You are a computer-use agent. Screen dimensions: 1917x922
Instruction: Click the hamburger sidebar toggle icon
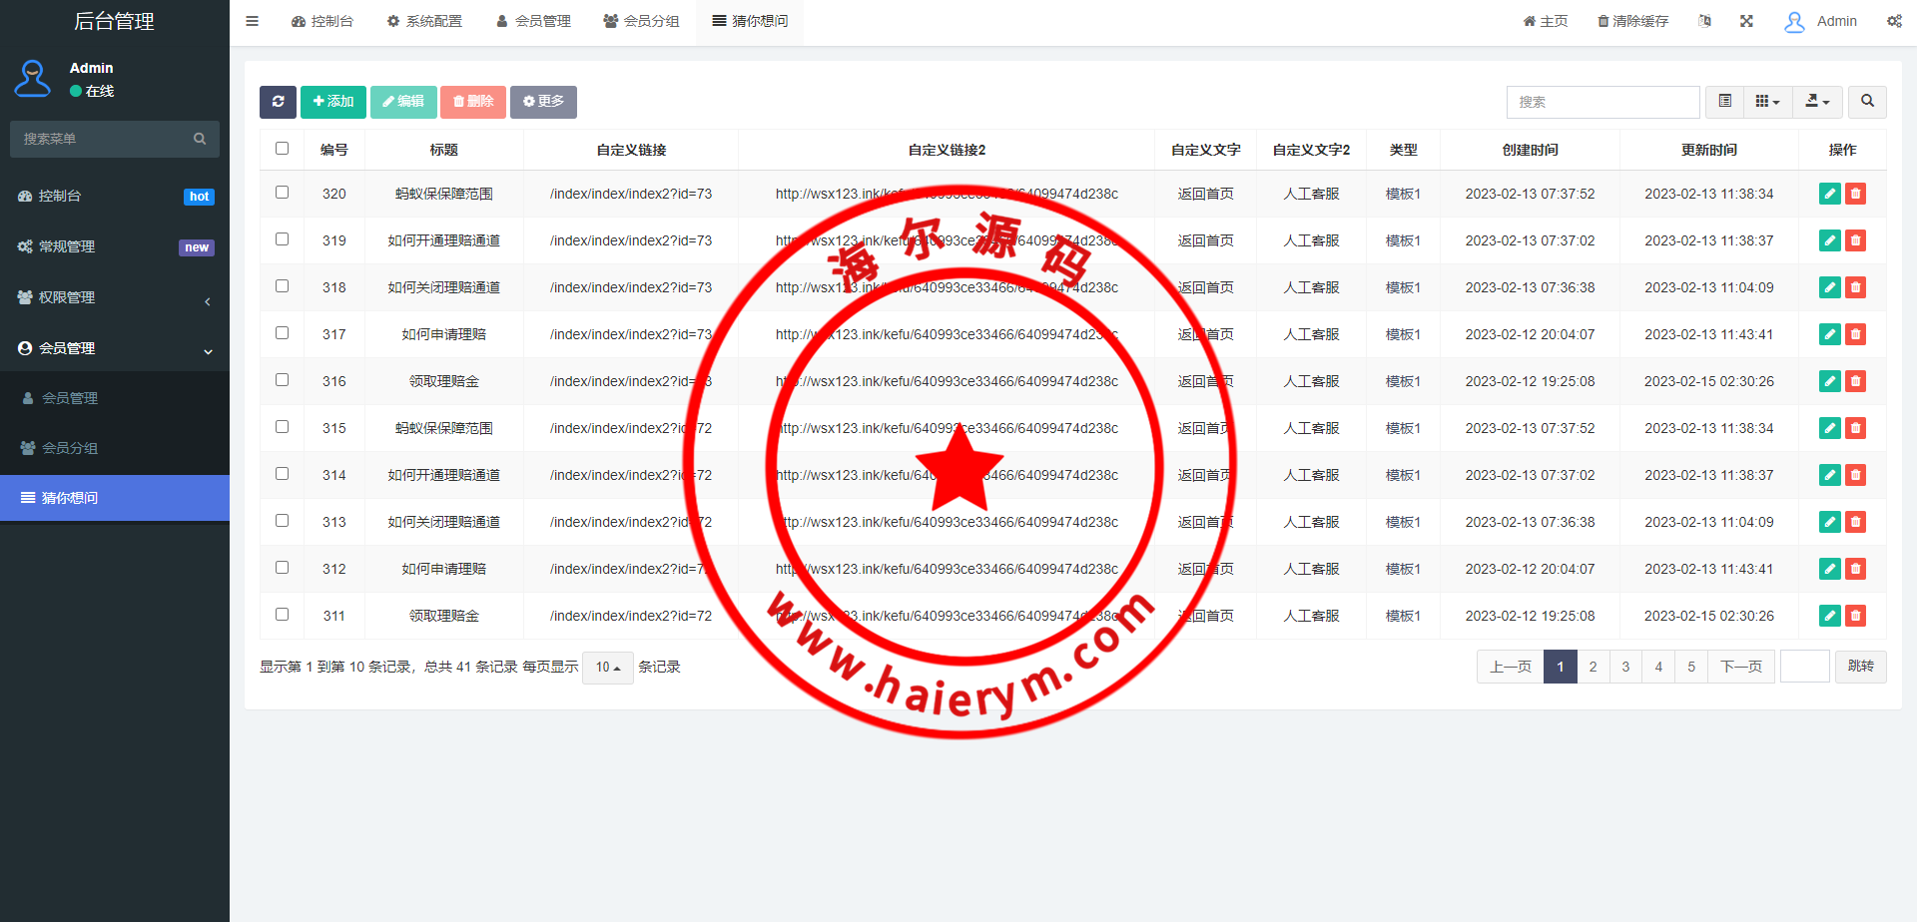click(x=253, y=21)
